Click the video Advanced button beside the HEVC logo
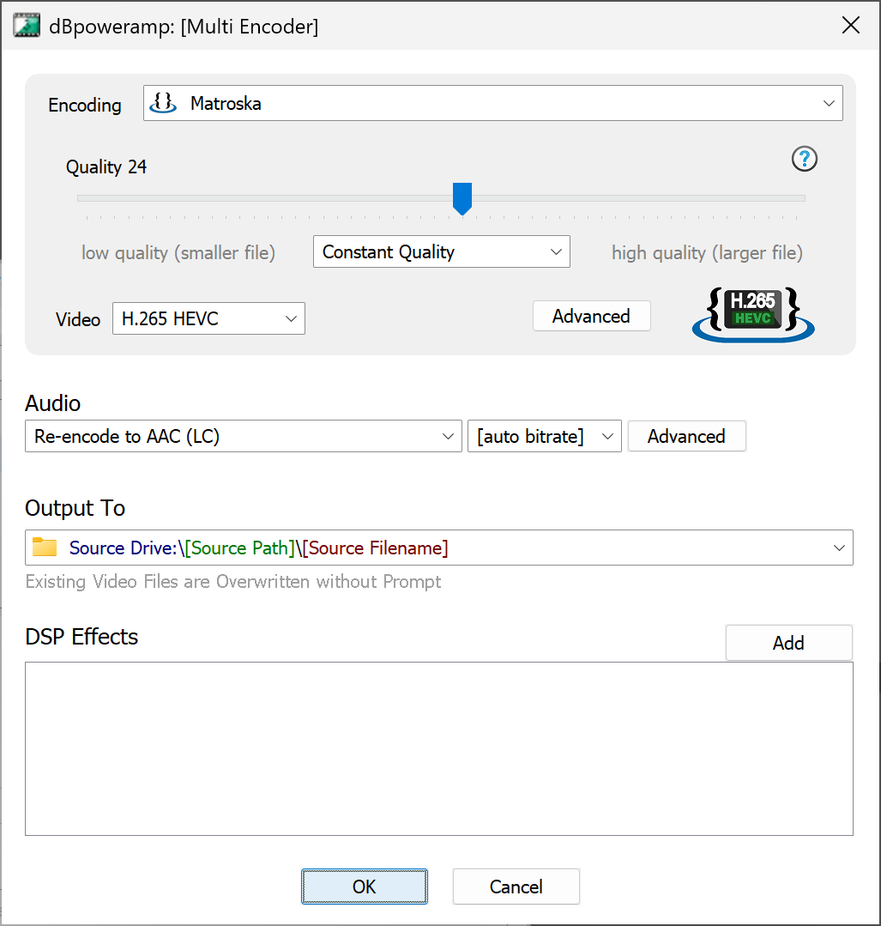 [591, 316]
